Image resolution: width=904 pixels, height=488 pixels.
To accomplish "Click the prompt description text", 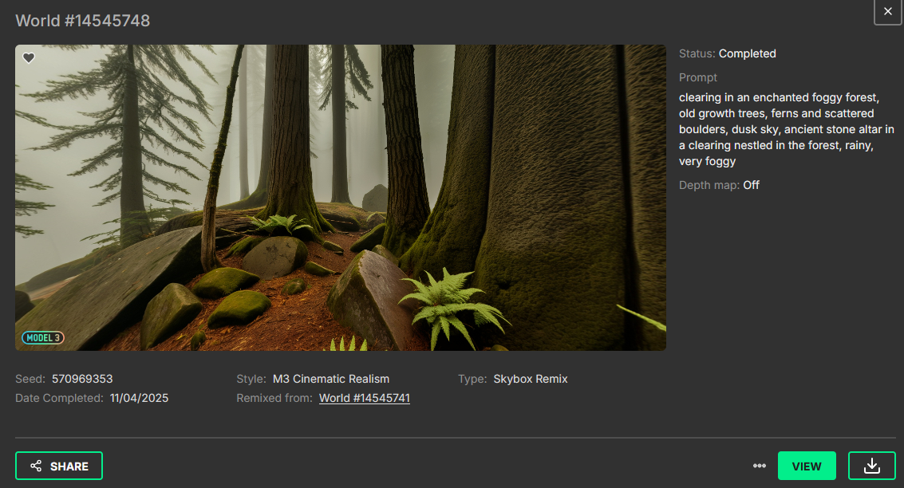I will click(x=786, y=129).
